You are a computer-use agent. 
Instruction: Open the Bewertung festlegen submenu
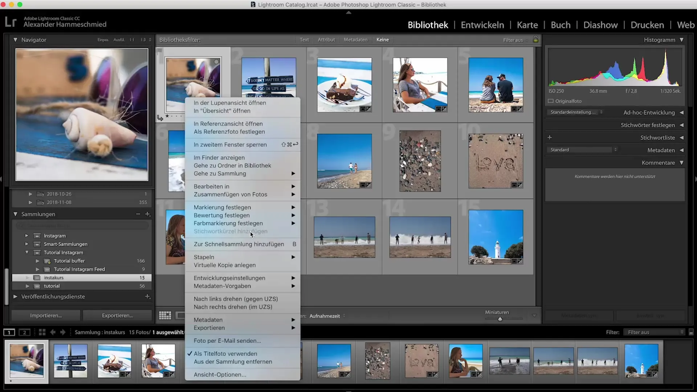pos(242,215)
